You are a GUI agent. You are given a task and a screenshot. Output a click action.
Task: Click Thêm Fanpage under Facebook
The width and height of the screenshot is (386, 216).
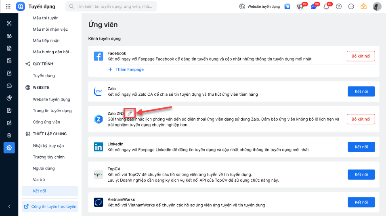click(126, 69)
